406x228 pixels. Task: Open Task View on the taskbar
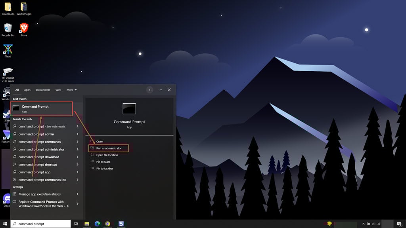pyautogui.click(x=76, y=224)
